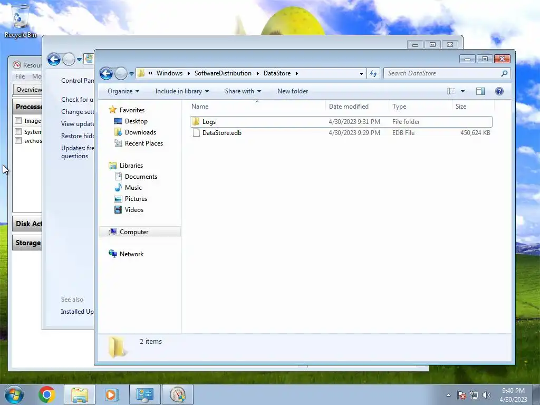Screen dimensions: 540x405
Task: Check the svchost process checkbox
Action: tap(18, 140)
